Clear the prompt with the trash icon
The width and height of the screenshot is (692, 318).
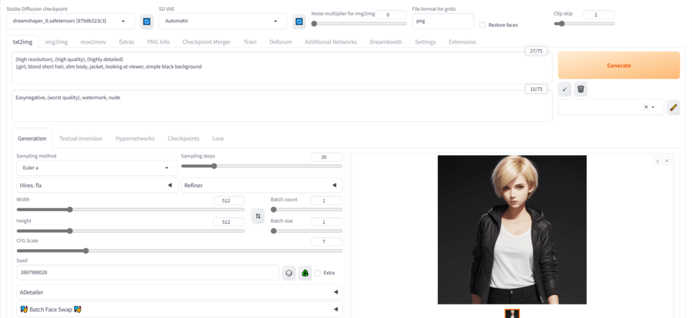pos(581,89)
